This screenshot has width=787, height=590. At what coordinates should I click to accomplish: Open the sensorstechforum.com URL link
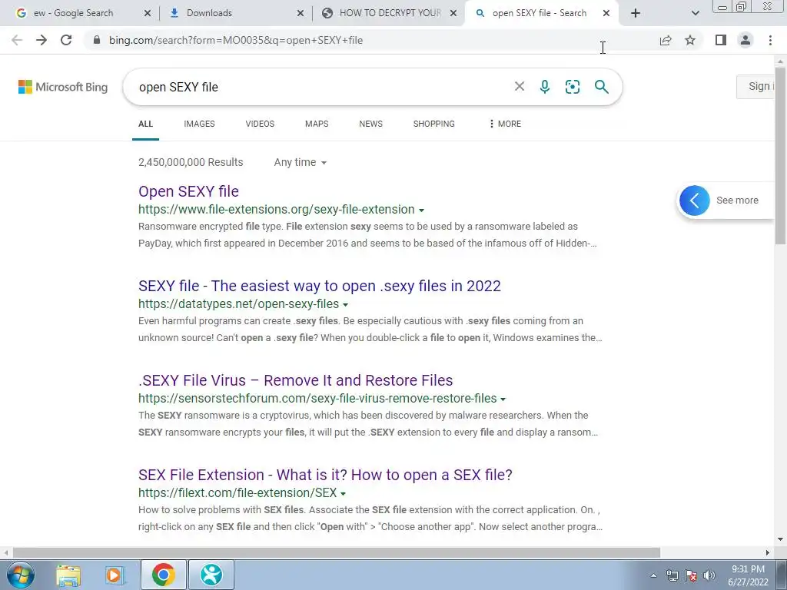tap(317, 399)
